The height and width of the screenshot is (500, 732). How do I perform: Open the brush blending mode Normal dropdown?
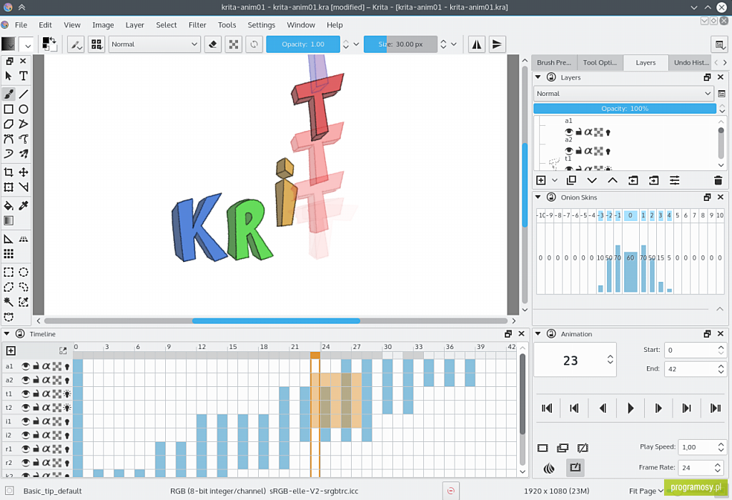pyautogui.click(x=154, y=44)
